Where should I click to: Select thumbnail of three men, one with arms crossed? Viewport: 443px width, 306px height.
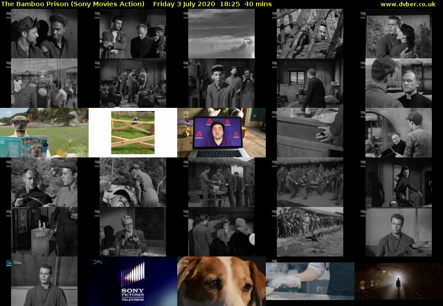tap(133, 34)
